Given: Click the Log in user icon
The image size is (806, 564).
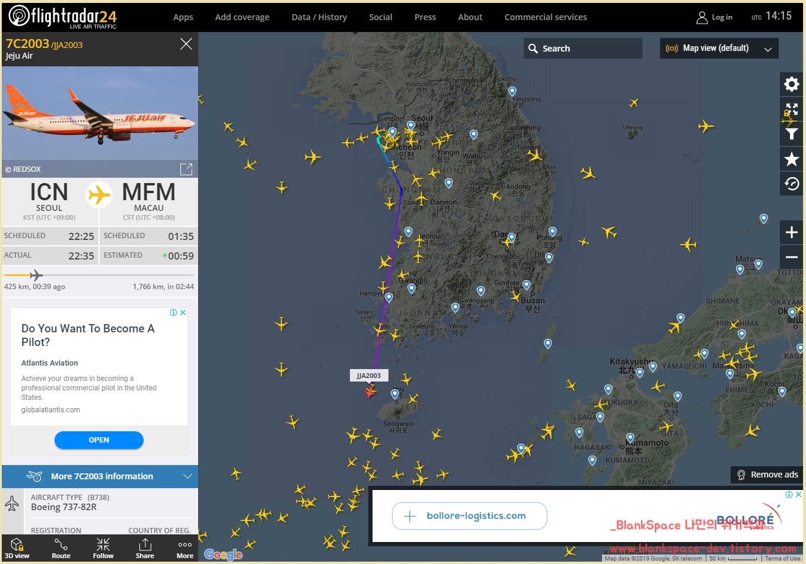Looking at the screenshot, I should (702, 17).
